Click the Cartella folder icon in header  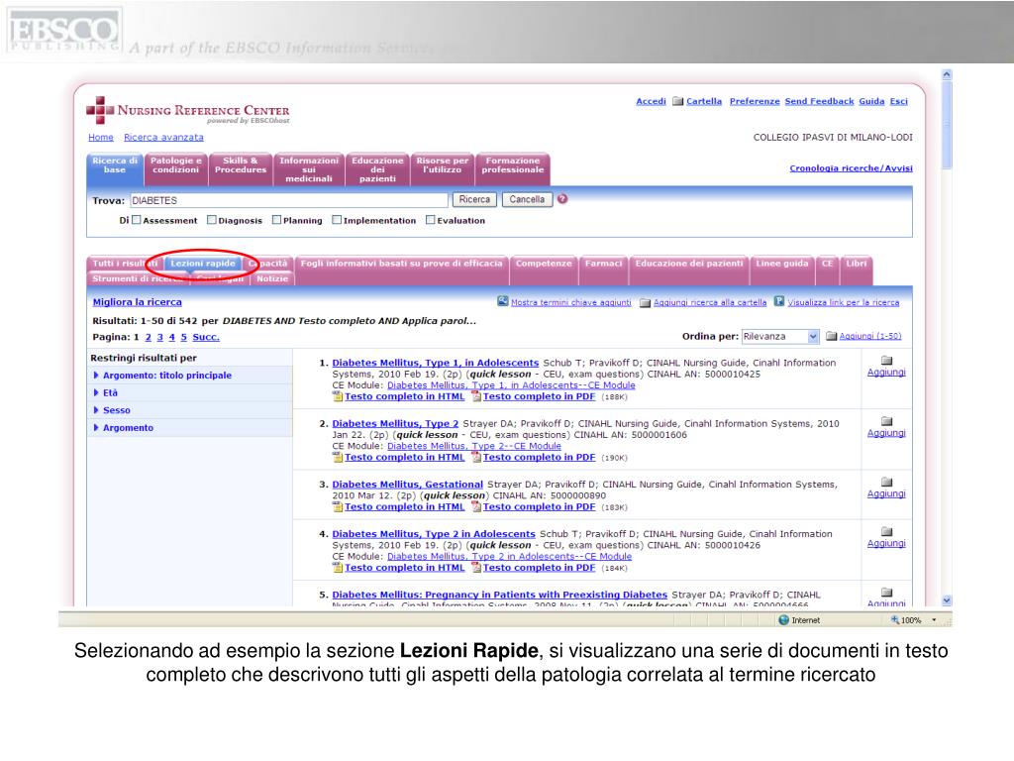pyautogui.click(x=677, y=101)
